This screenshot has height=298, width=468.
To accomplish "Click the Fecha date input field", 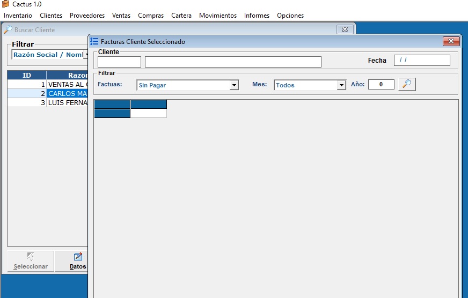I will [422, 60].
